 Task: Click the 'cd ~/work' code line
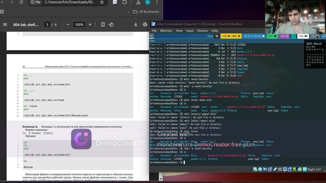(31, 106)
